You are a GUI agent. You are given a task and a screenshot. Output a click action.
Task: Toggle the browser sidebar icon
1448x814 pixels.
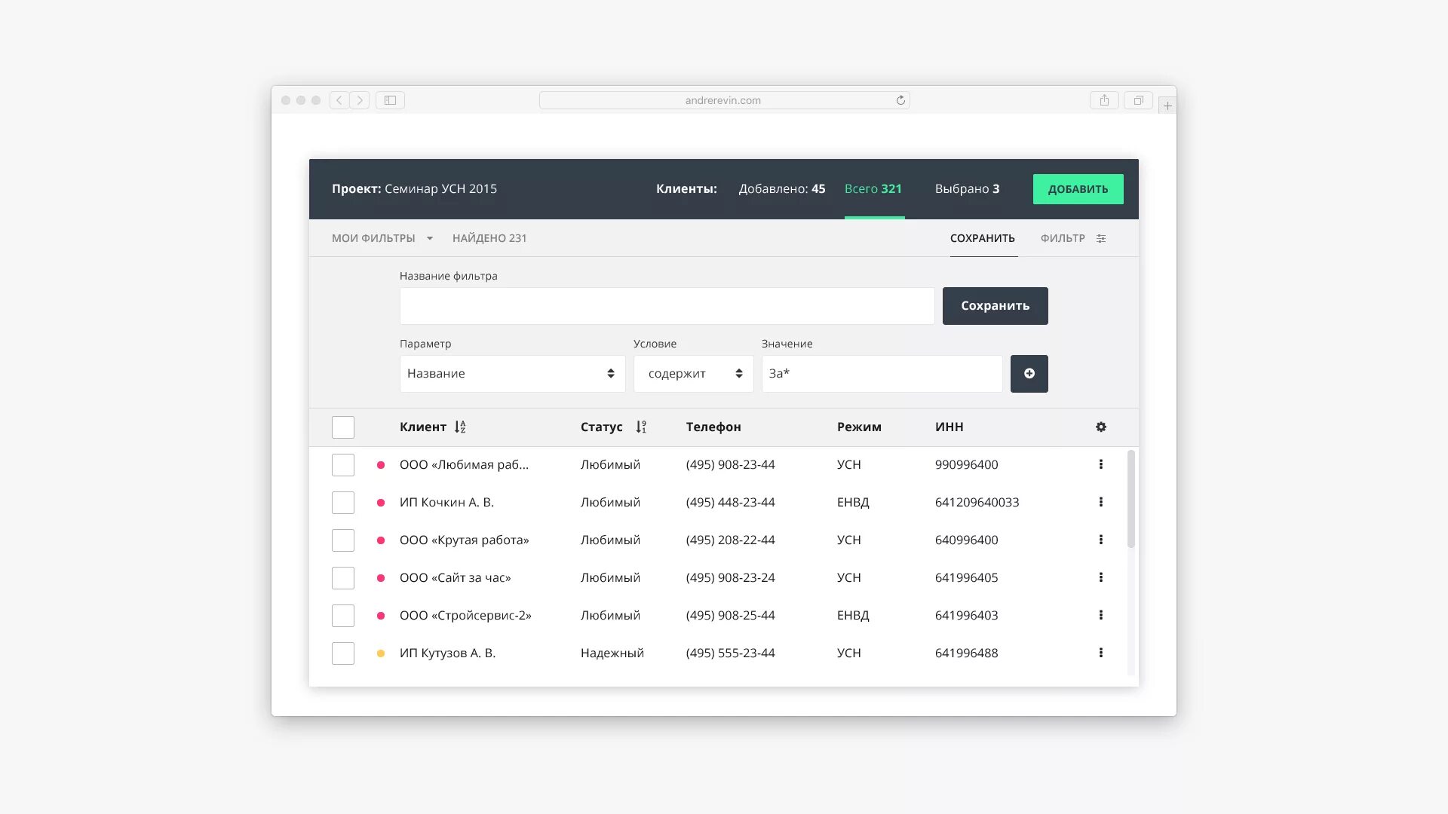pyautogui.click(x=390, y=100)
